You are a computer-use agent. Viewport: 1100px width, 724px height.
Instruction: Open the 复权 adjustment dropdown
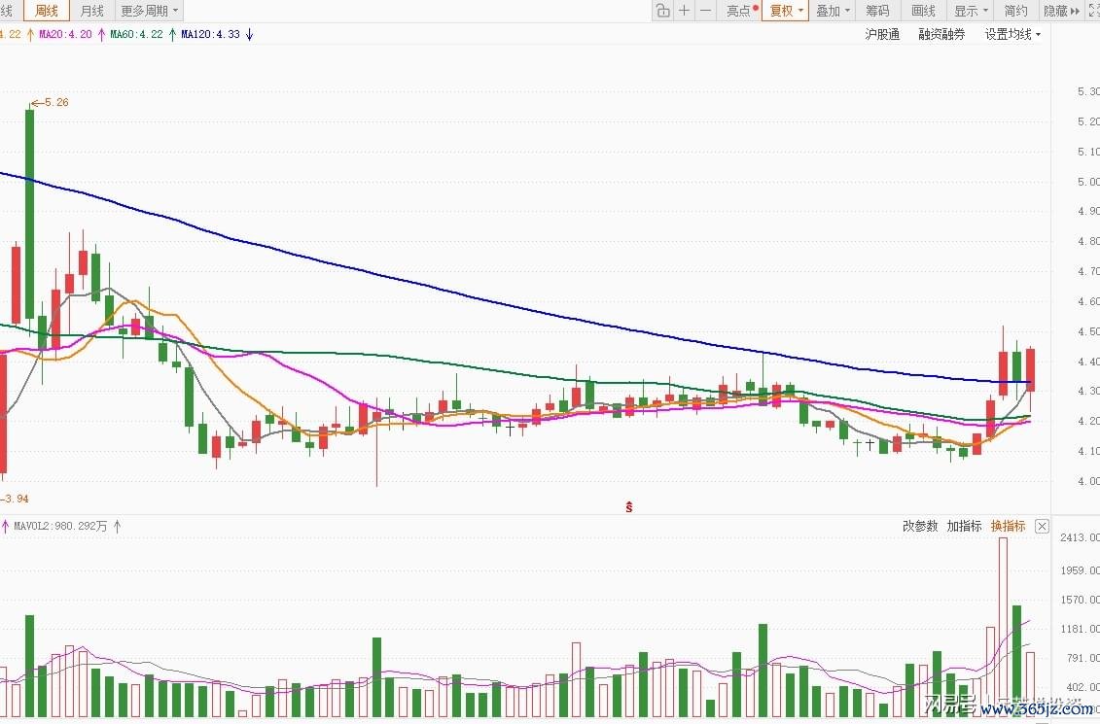coord(786,11)
